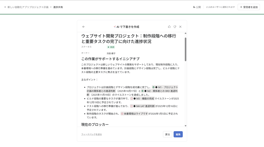Click heading この作業がサポートするイニシアチブ
This screenshot has height=147, width=264.
coord(111,59)
